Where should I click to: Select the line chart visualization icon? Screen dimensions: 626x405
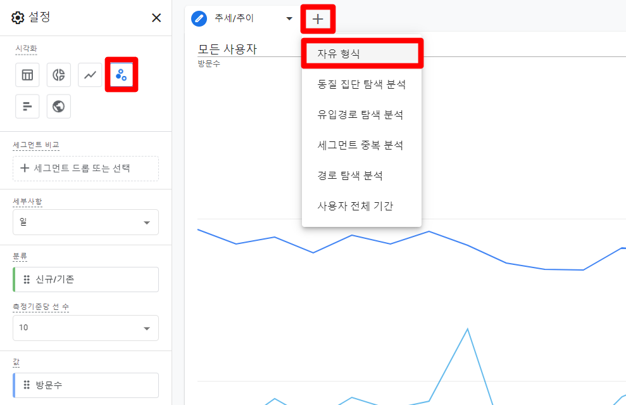pyautogui.click(x=90, y=75)
